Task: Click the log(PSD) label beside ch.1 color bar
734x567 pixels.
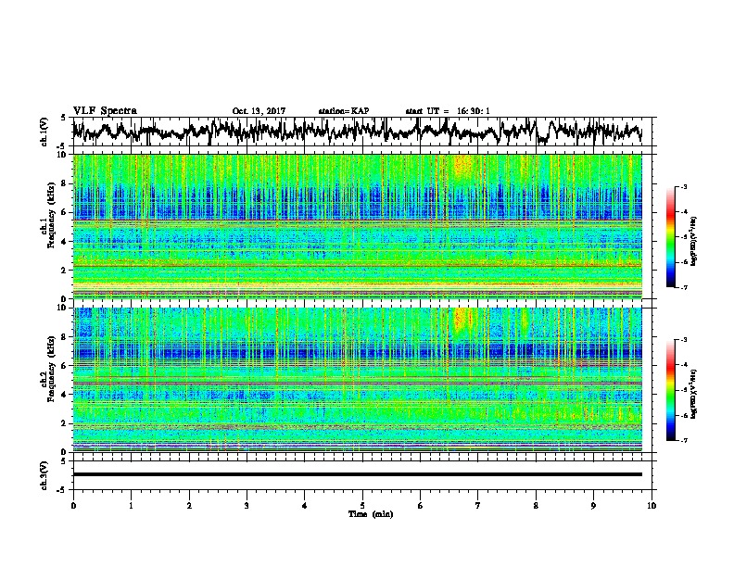Action: pos(694,242)
